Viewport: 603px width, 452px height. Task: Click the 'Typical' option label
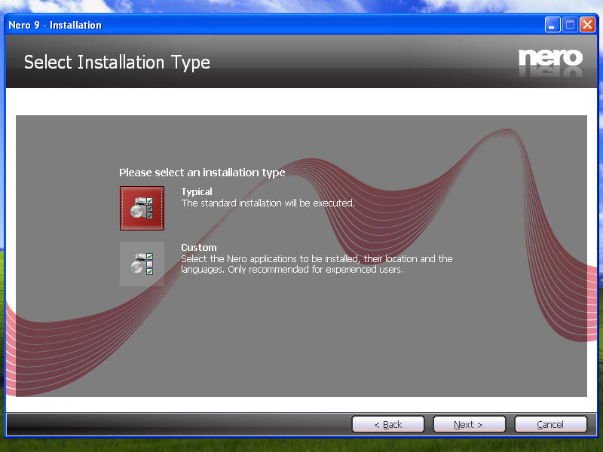pyautogui.click(x=197, y=192)
